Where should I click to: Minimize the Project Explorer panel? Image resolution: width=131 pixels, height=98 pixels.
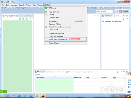tap(28, 15)
